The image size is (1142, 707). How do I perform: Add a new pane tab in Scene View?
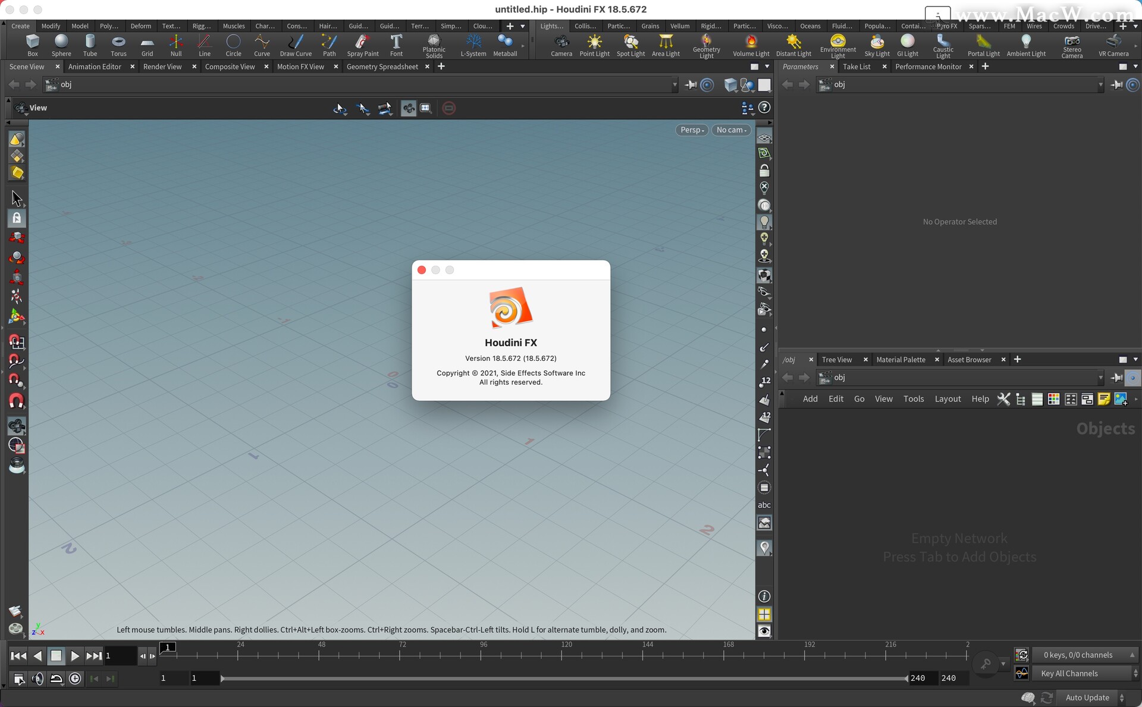(x=441, y=67)
